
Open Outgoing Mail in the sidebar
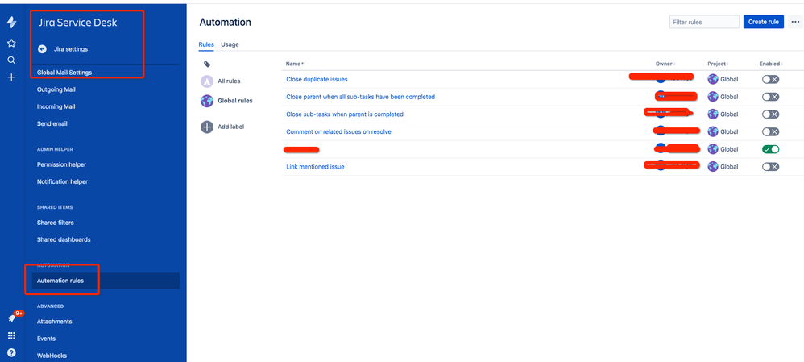pyautogui.click(x=56, y=89)
